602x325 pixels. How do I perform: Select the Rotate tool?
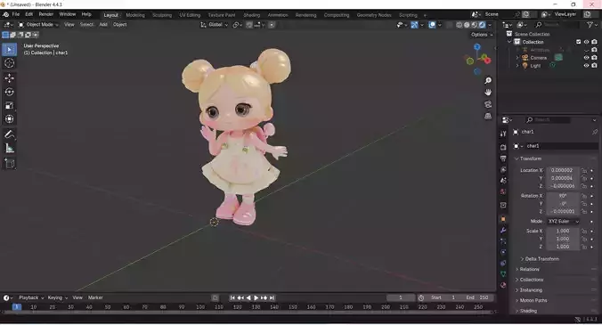[x=9, y=92]
